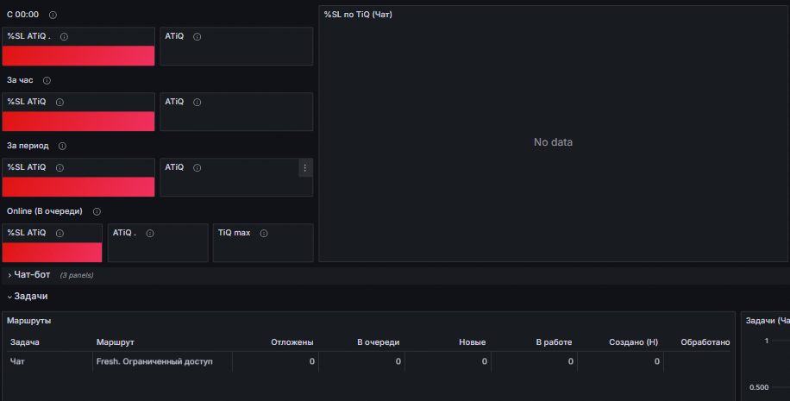
Task: Click info icon beside 'За период' heading
Action: pos(62,146)
